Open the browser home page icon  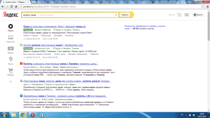tap(16, 7)
